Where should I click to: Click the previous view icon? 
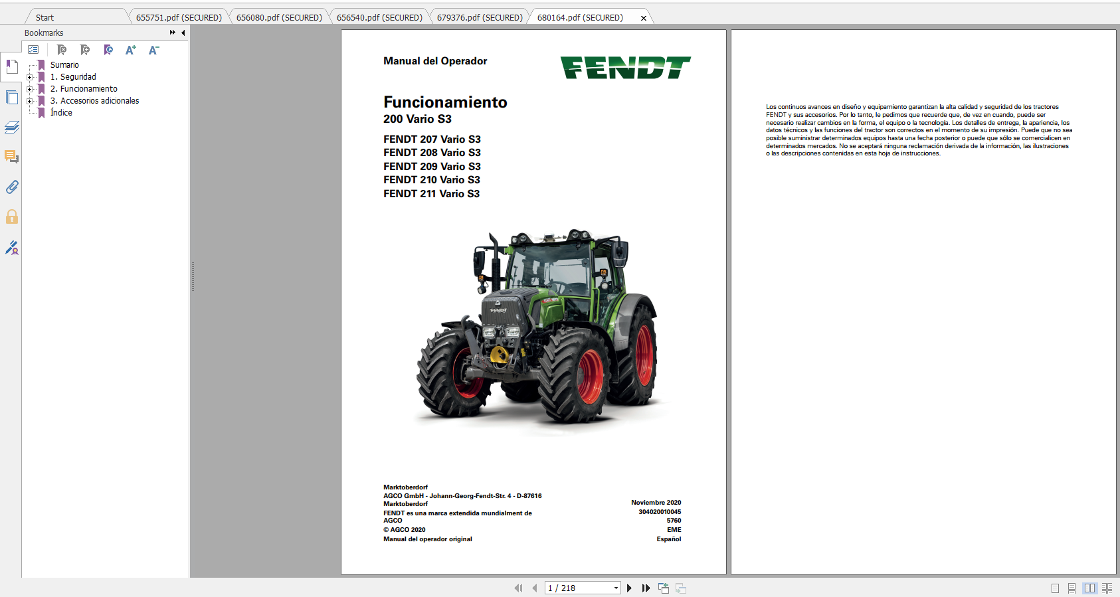[664, 588]
